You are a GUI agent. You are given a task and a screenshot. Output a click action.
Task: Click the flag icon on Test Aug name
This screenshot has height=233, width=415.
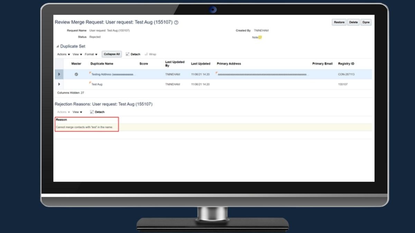pyautogui.click(x=91, y=82)
